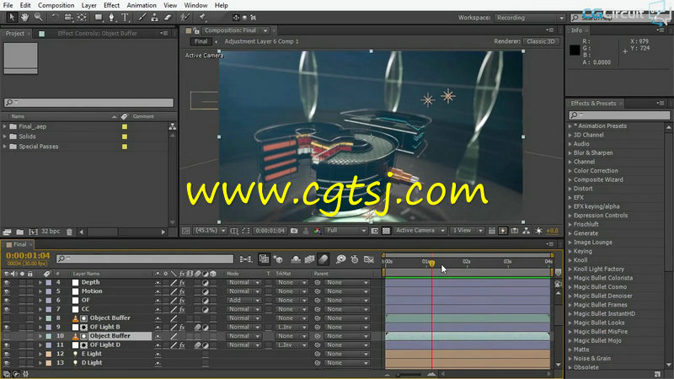The image size is (674, 379).
Task: Expand Blur & Sharpen effects
Action: coord(570,153)
